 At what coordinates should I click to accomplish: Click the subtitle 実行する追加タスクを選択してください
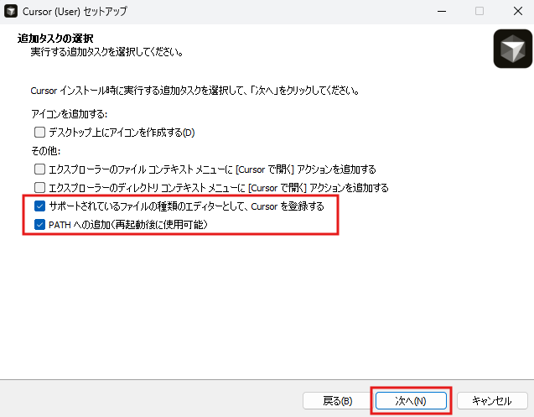point(107,52)
